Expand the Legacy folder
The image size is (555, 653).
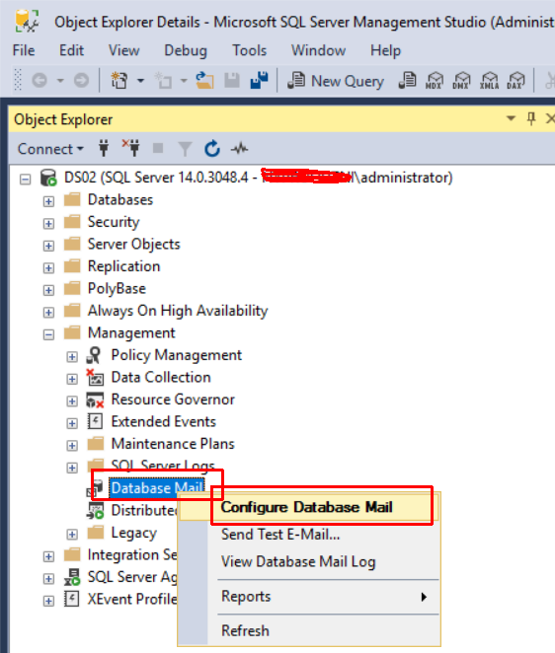tap(72, 535)
